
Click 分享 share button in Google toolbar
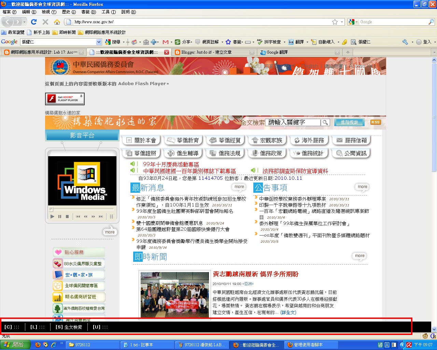[183, 42]
